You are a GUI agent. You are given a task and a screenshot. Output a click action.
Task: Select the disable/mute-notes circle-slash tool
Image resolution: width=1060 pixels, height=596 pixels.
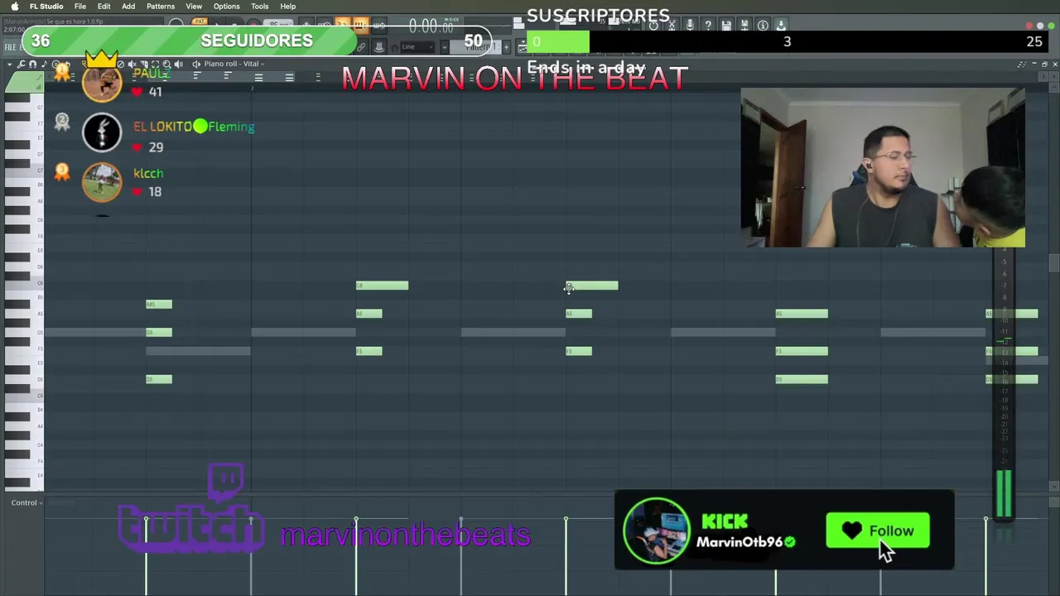pos(120,64)
